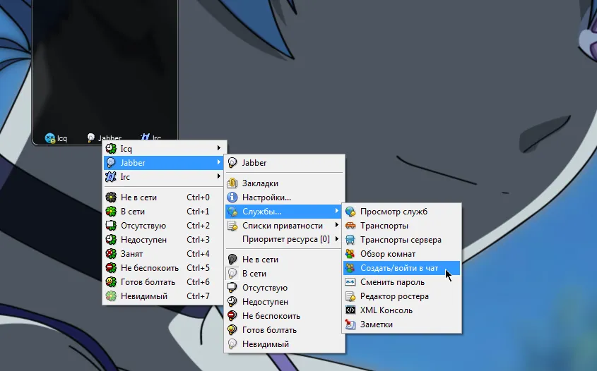Viewport: 597px width, 371px height.
Task: Expand the Службы submenu arrow
Action: [336, 211]
